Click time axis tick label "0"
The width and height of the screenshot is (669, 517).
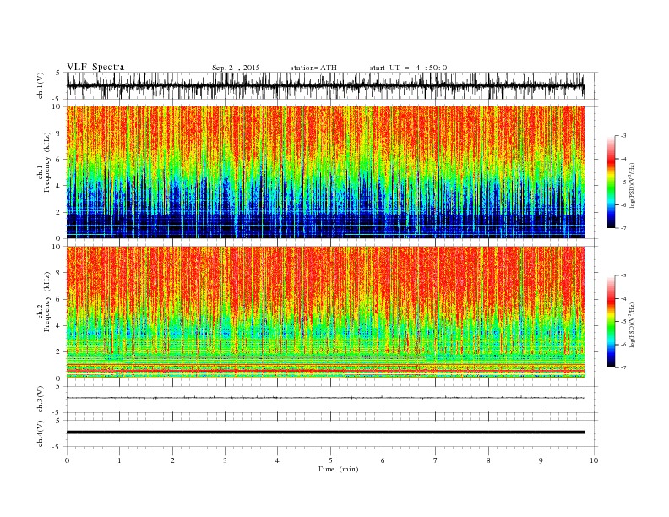[67, 460]
